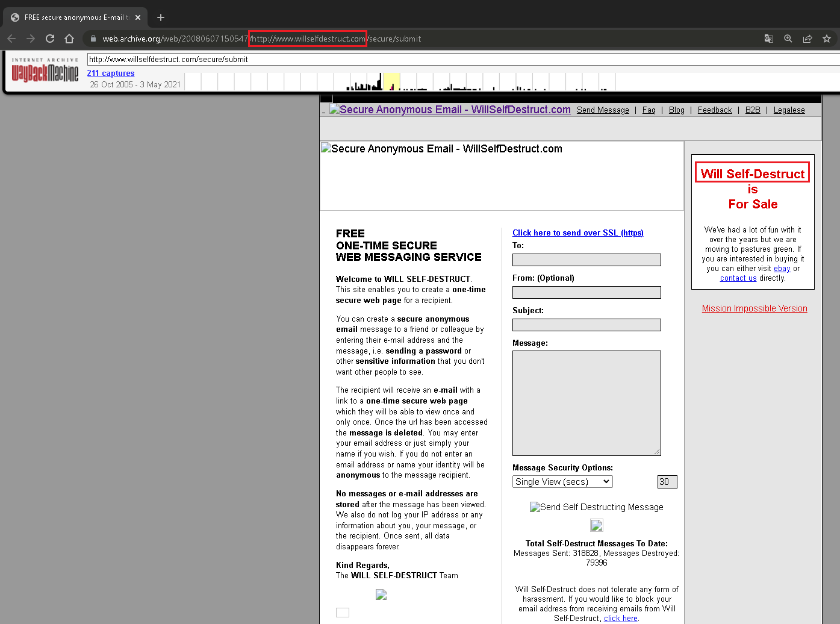Click the 'Will Self-Destruct' red heading

click(753, 173)
